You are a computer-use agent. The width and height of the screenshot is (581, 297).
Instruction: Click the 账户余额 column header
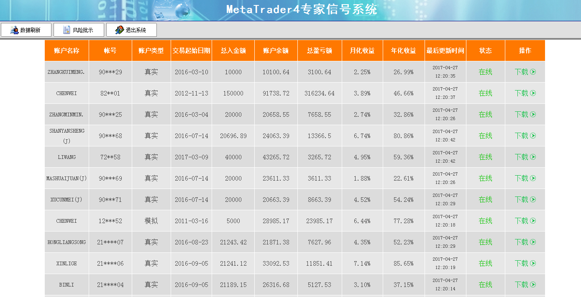276,50
